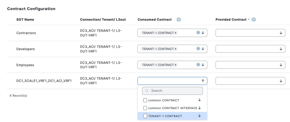Expand the TENANT-1 CONTRACT option arrow
290x122 pixels.
point(199,116)
